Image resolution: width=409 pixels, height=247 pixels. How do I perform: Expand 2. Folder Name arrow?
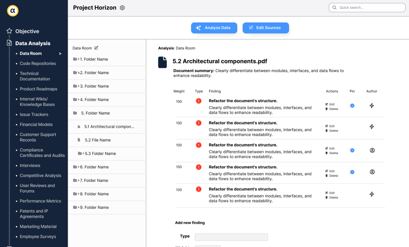(79, 72)
